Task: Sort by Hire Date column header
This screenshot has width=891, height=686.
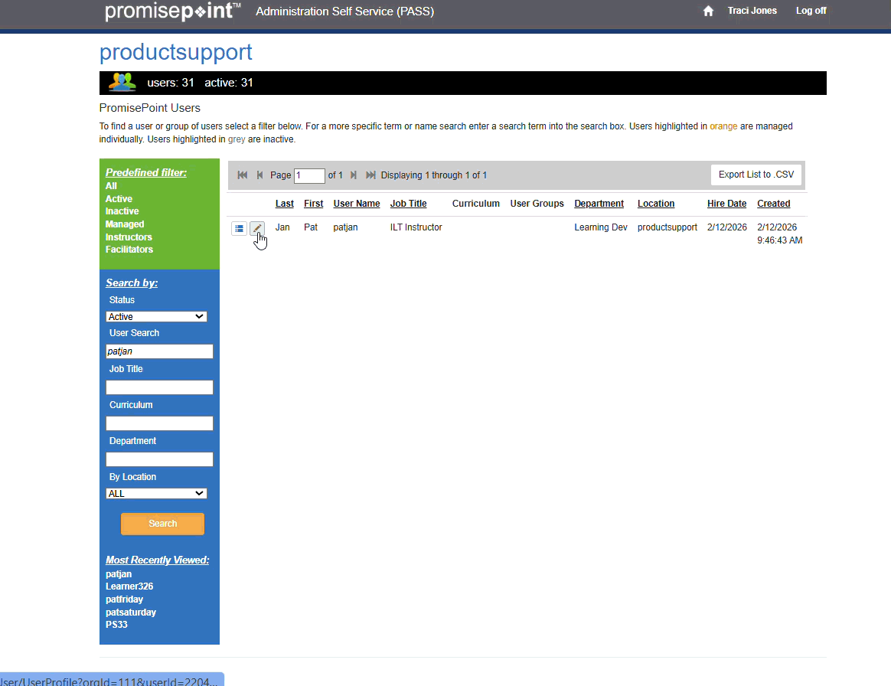Action: click(726, 204)
